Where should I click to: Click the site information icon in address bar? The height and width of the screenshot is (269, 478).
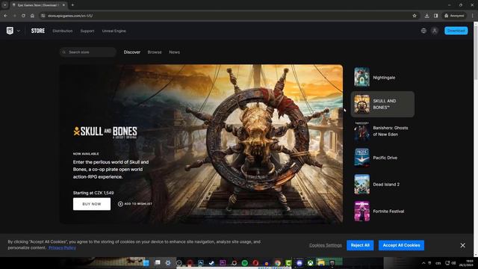(x=43, y=16)
